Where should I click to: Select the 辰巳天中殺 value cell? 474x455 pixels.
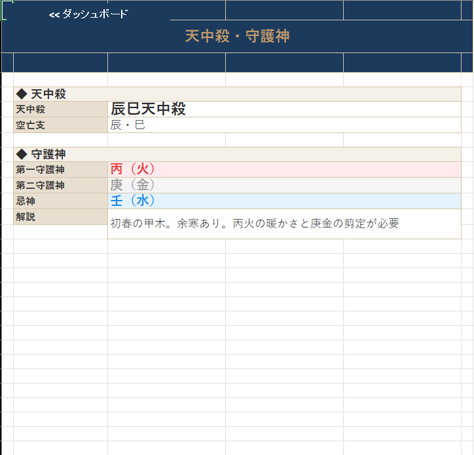click(284, 109)
